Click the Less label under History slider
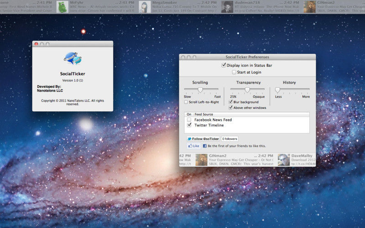The height and width of the screenshot is (228, 365). pos(278,97)
